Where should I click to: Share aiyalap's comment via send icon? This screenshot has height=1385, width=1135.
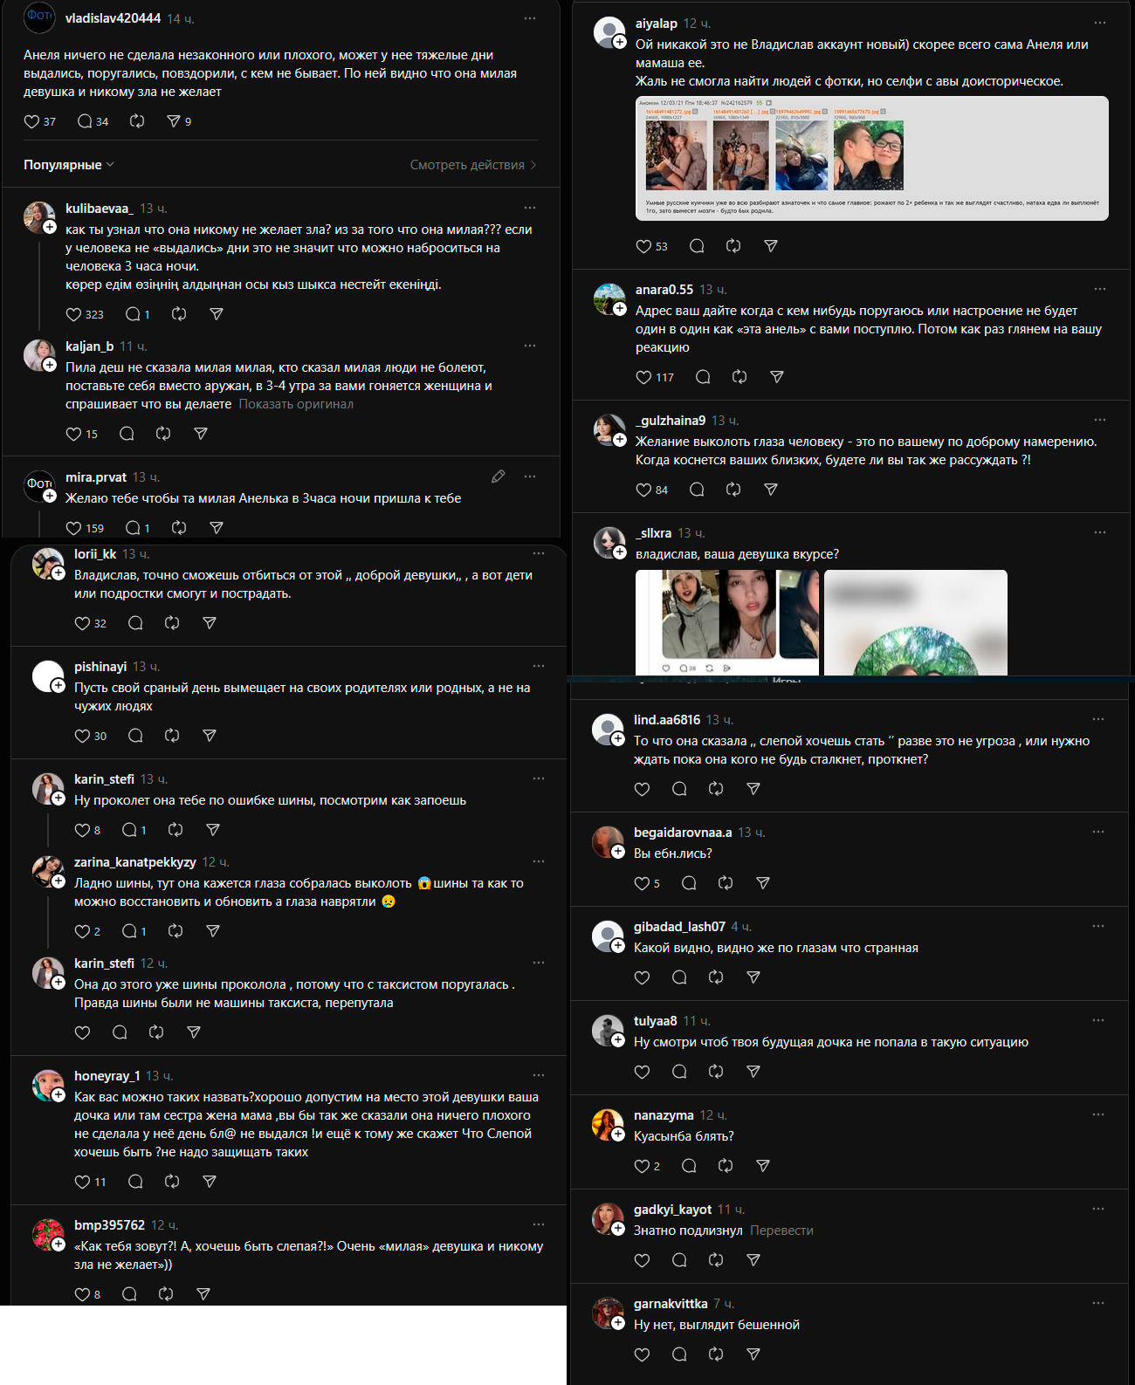771,246
